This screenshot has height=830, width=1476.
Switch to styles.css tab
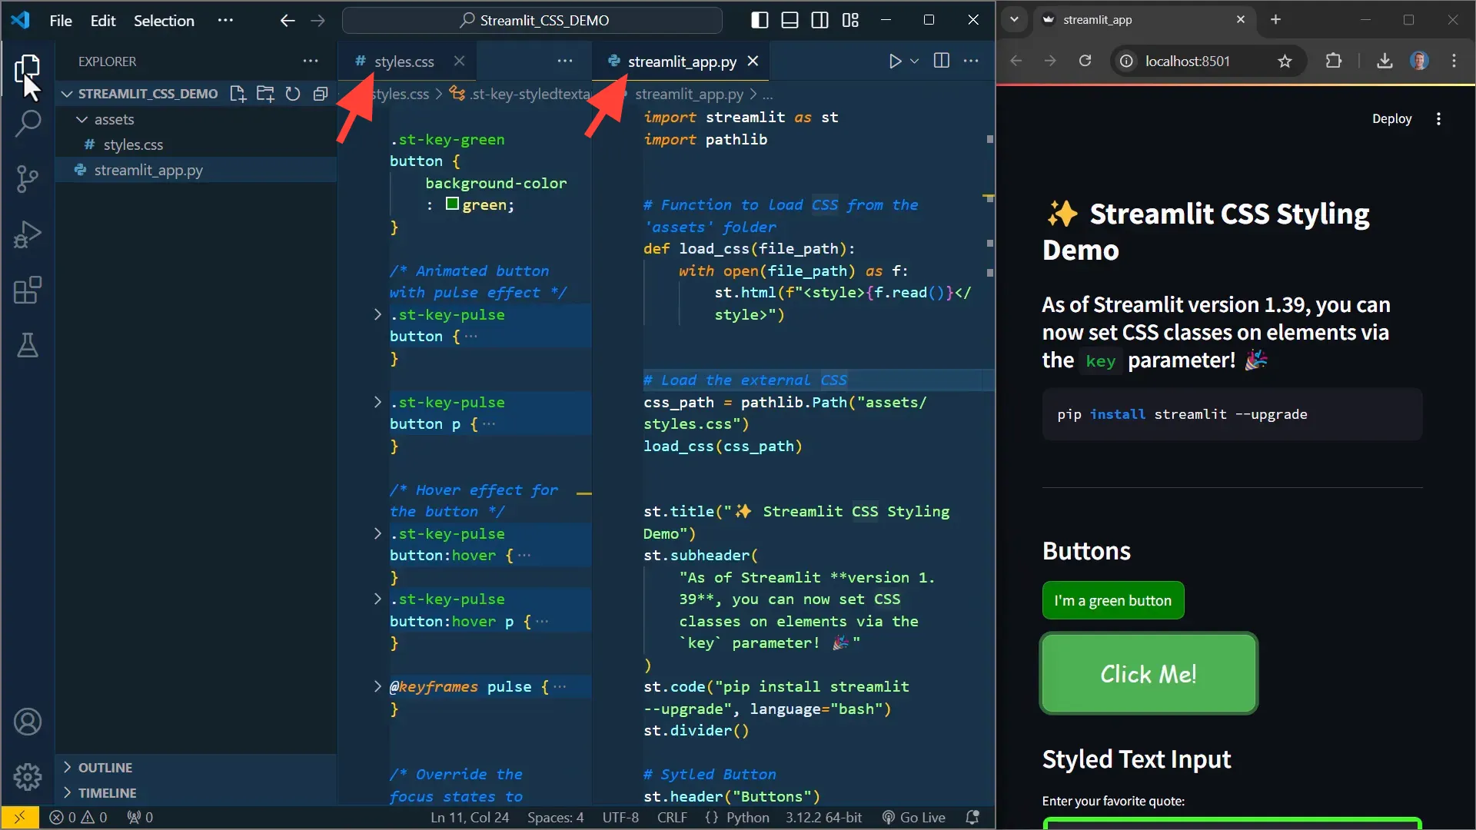(x=404, y=61)
